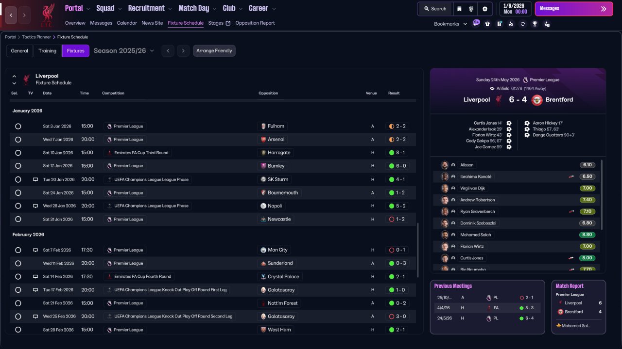Go back with the left arrow navigation button

tap(11, 16)
